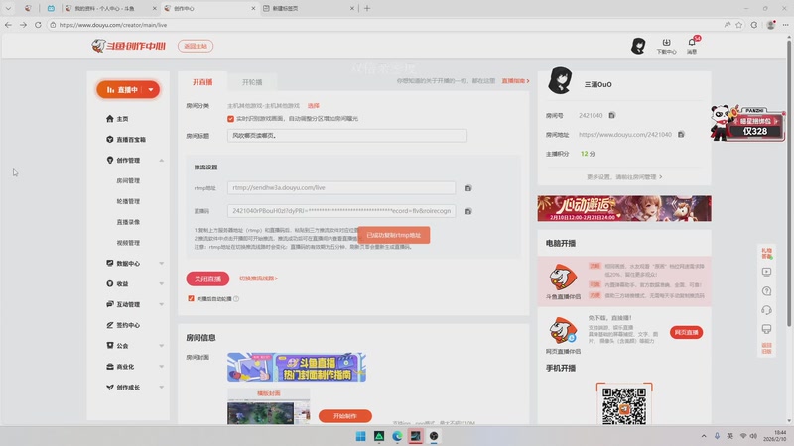Image resolution: width=794 pixels, height=446 pixels.
Task: Click the floating customer service headset icon
Action: (x=766, y=310)
